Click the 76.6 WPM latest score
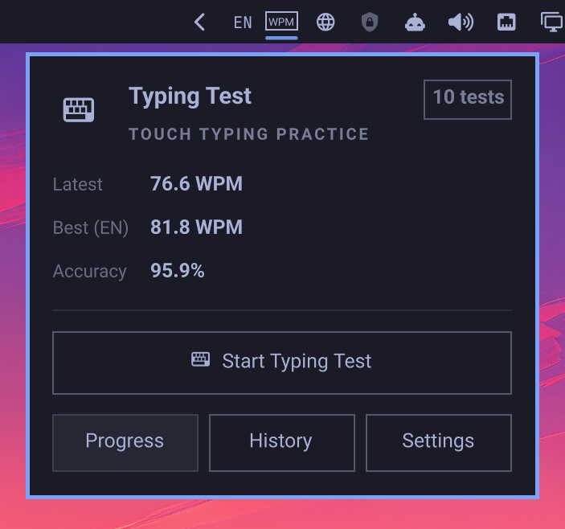This screenshot has height=529, width=565. pos(196,184)
